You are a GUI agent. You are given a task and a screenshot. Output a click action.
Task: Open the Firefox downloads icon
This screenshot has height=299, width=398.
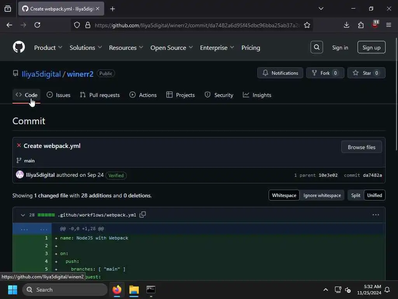(x=346, y=25)
